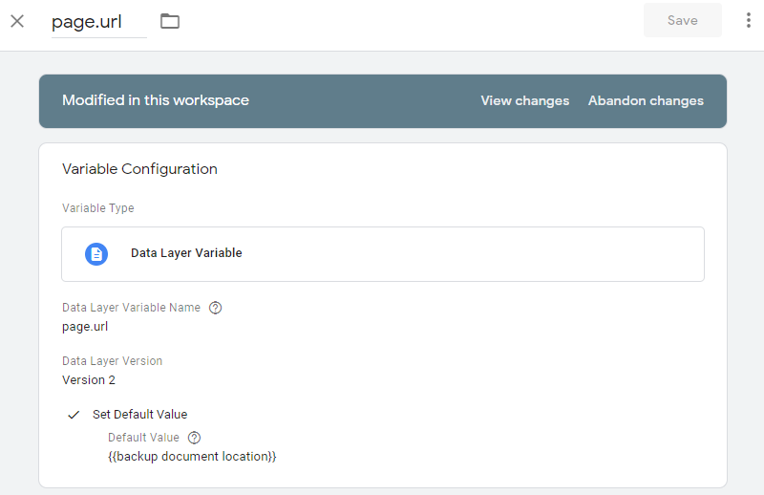This screenshot has height=495, width=764.
Task: Open View changes link
Action: tap(524, 100)
